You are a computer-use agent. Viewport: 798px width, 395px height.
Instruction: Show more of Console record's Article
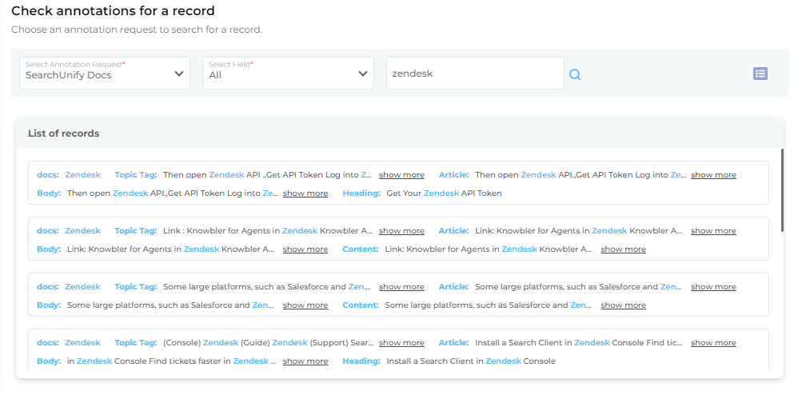pyautogui.click(x=713, y=342)
